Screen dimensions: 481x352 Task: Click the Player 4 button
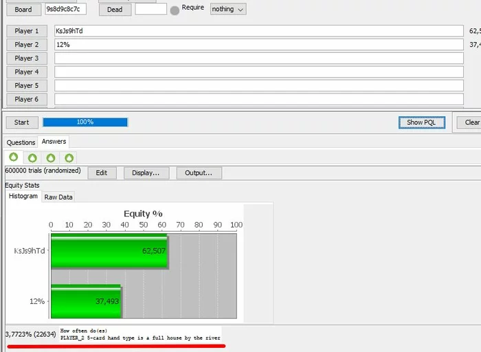coord(27,71)
